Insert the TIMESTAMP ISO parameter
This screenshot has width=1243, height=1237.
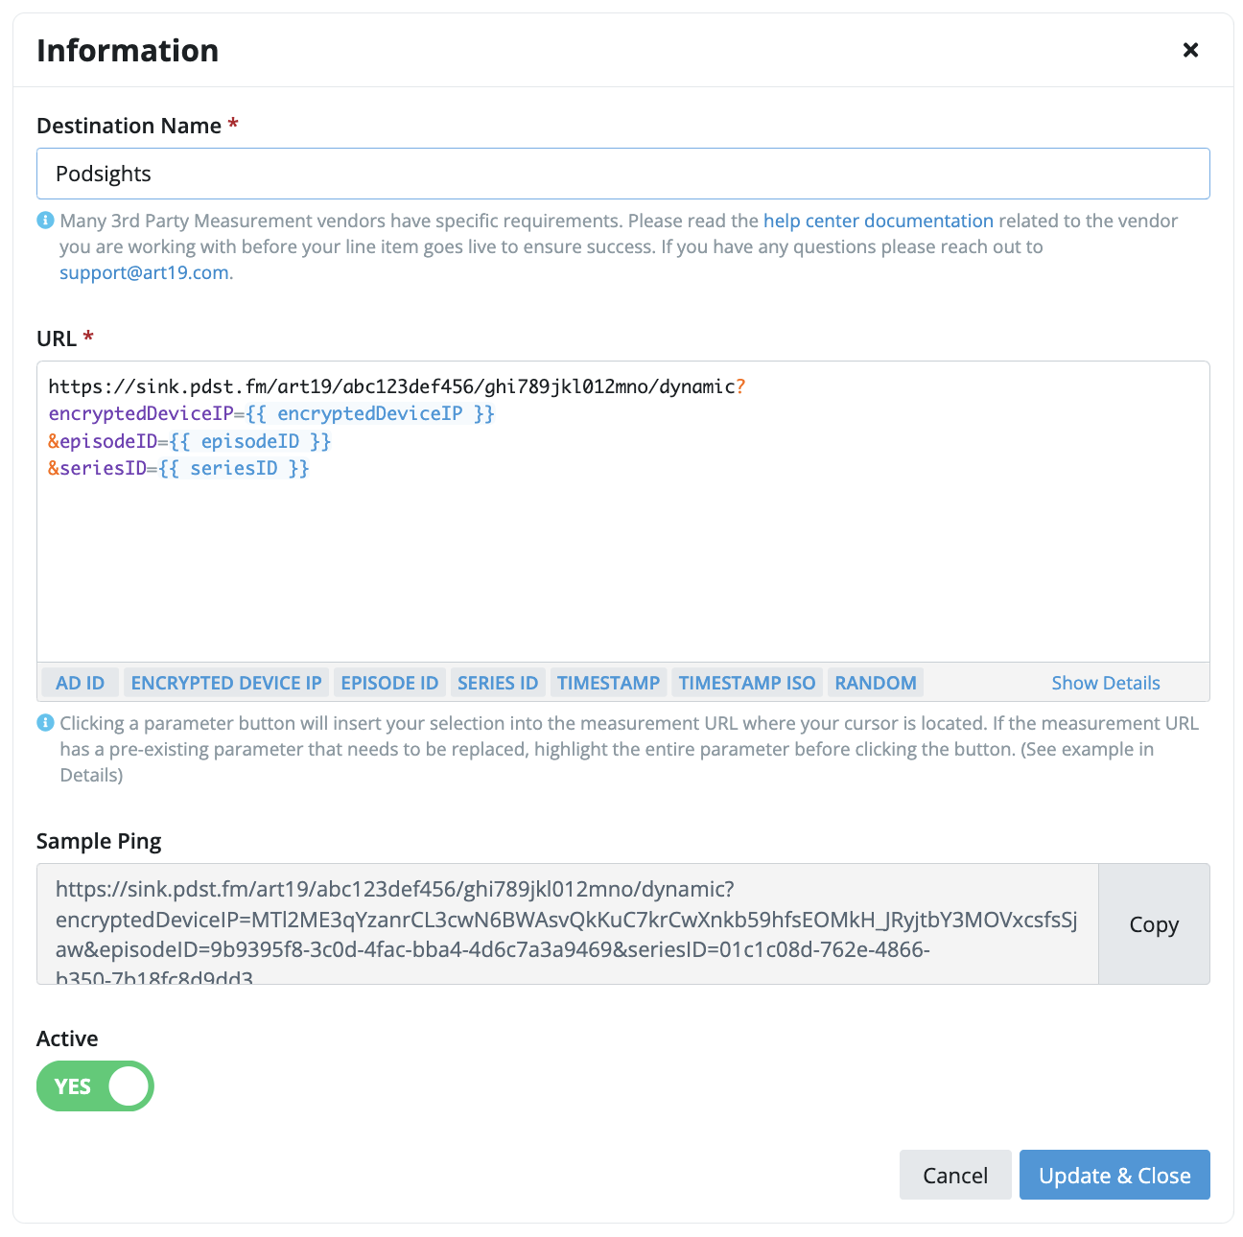[747, 683]
